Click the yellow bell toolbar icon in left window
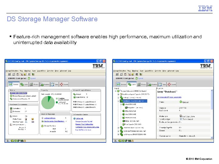The image size is (219, 164). [x=25, y=74]
